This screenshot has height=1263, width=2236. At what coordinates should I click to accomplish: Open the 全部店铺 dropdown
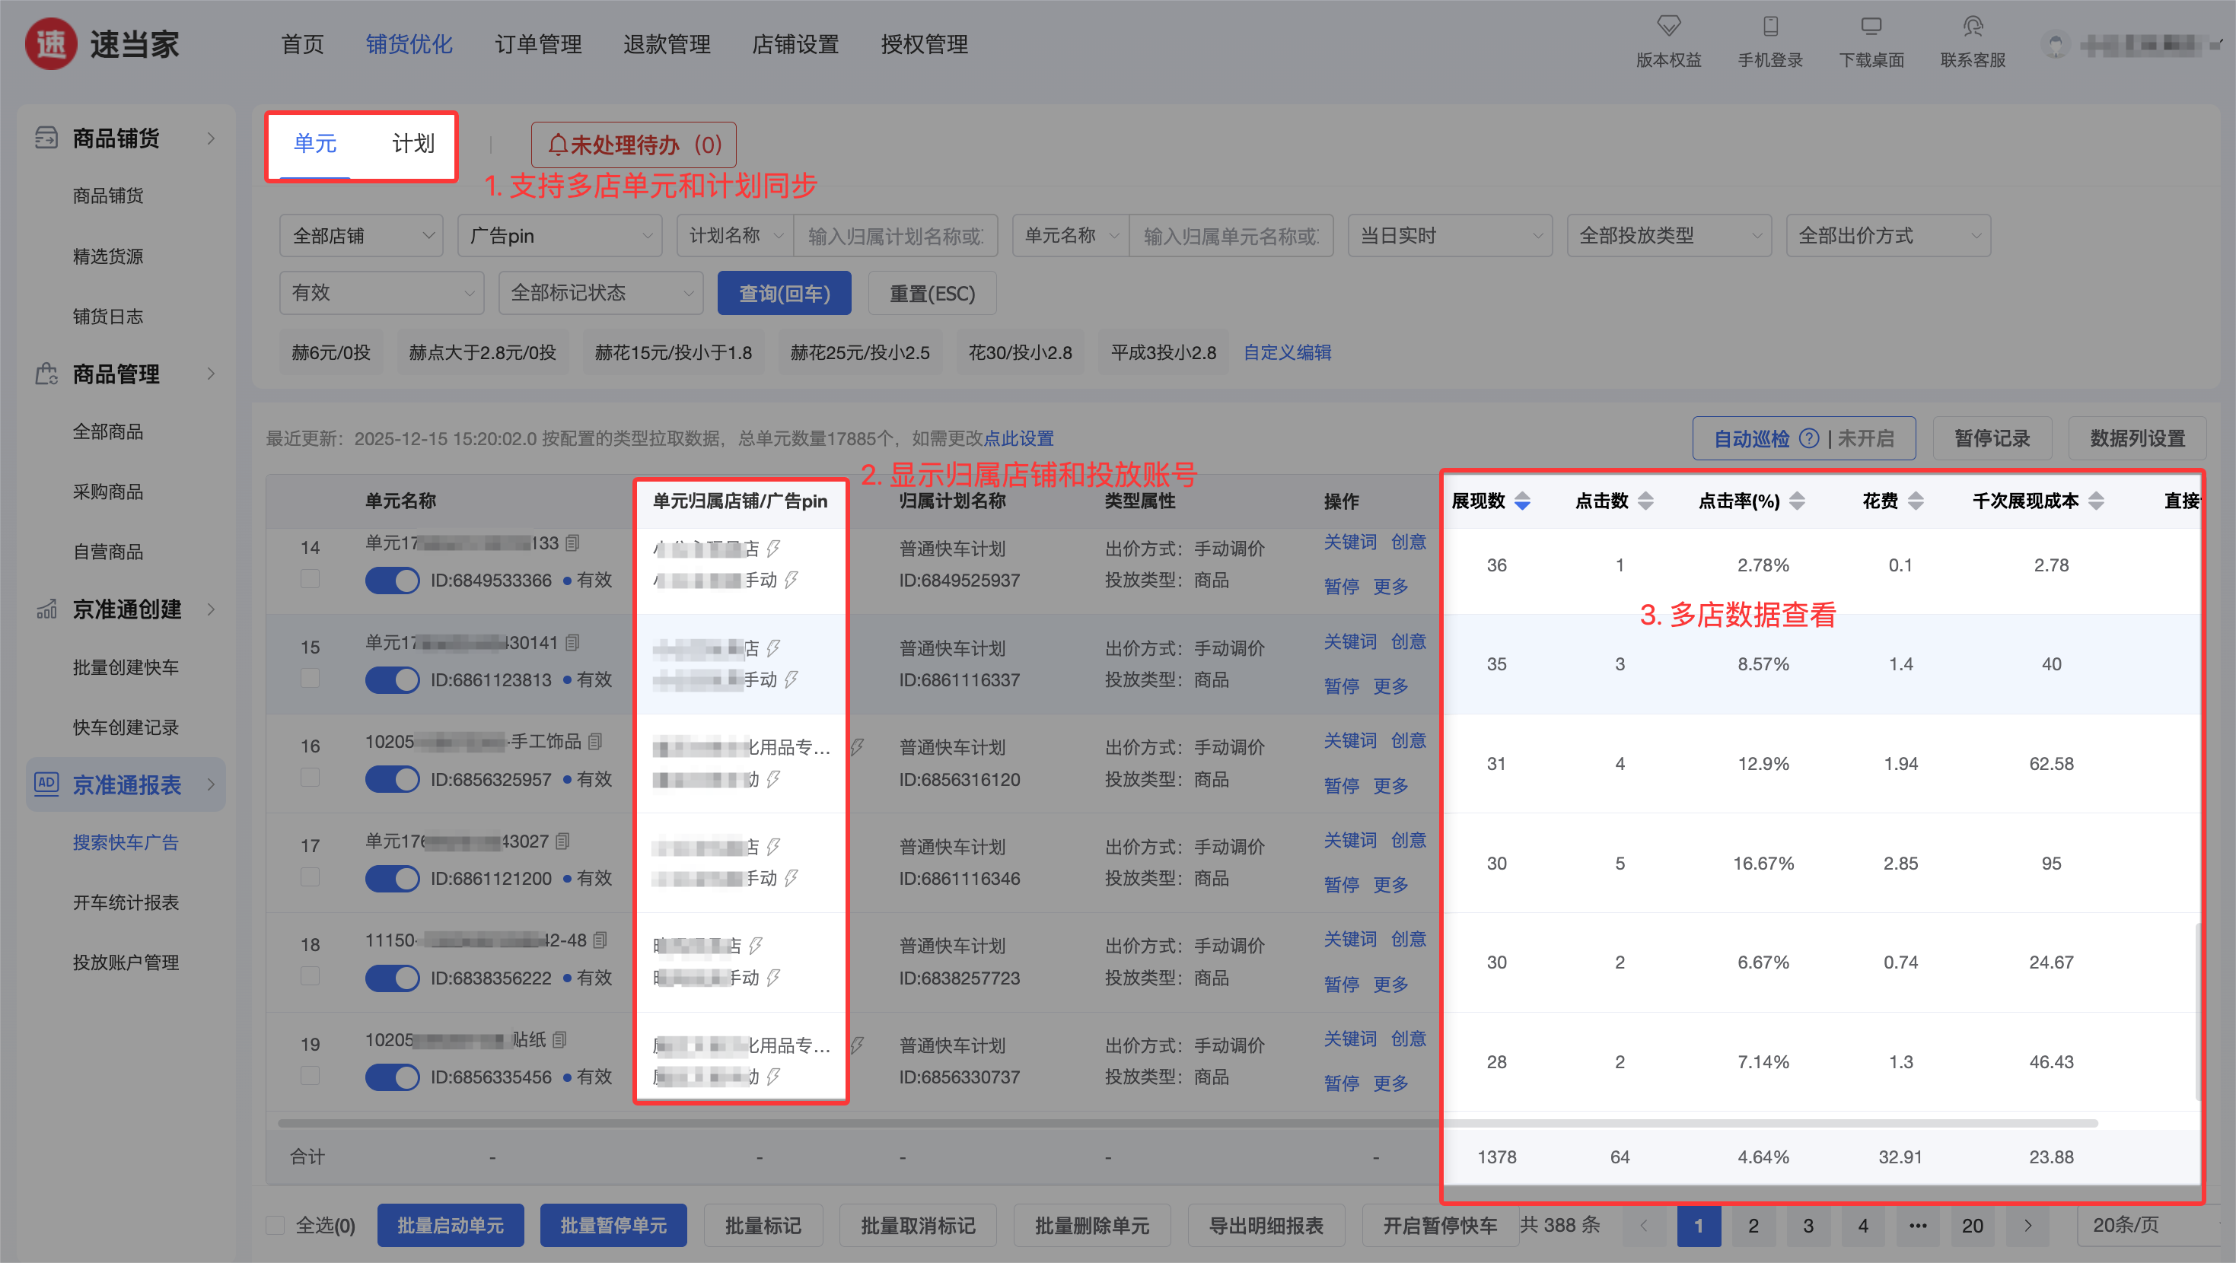click(x=361, y=236)
